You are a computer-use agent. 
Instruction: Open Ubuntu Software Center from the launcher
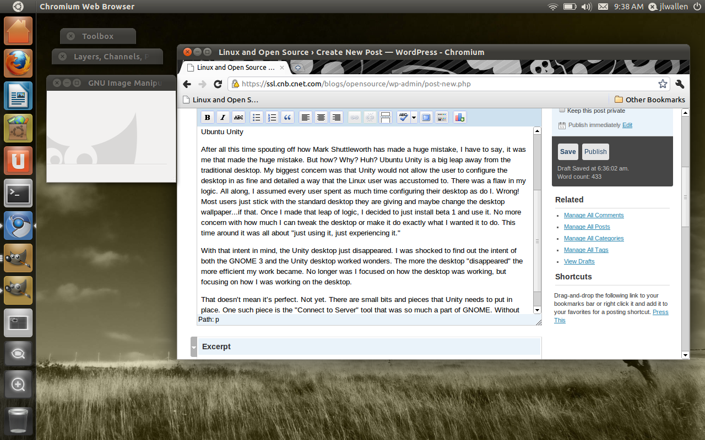[18, 128]
